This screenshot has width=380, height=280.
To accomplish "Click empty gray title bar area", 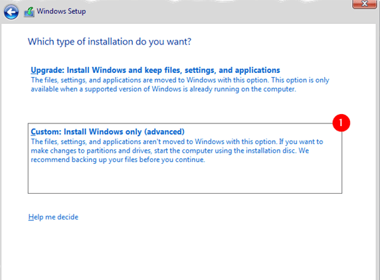I will (x=218, y=12).
